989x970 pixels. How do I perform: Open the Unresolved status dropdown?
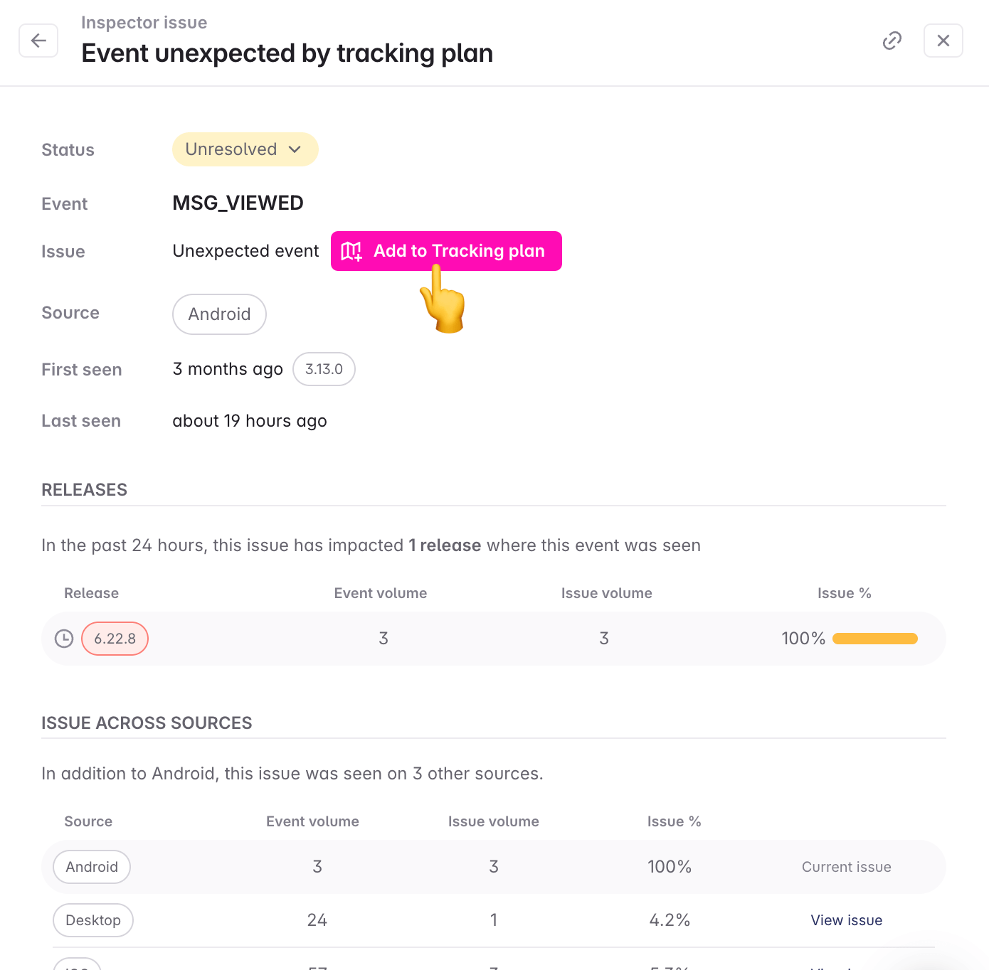pyautogui.click(x=245, y=149)
